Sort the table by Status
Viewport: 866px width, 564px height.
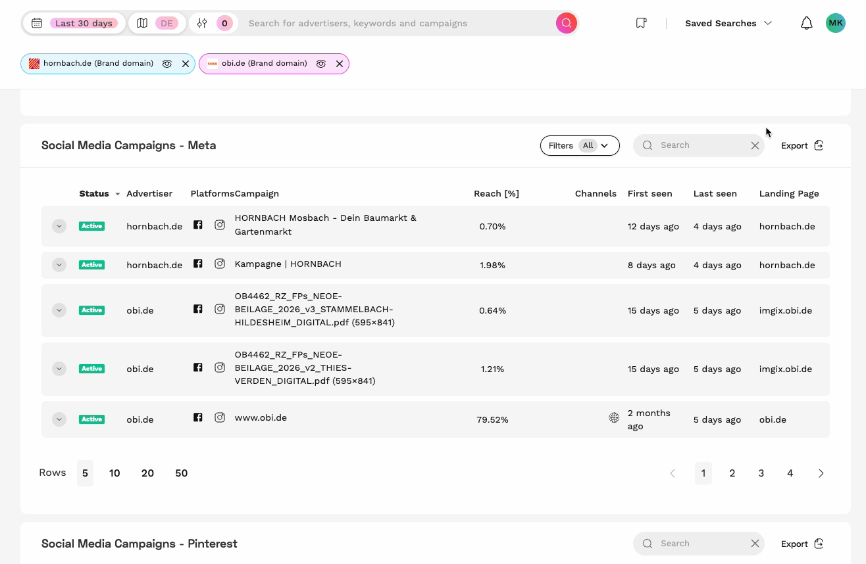pyautogui.click(x=99, y=193)
